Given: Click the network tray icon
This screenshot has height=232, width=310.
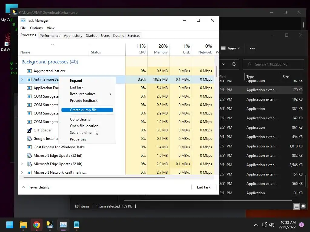Looking at the screenshot, I should click(264, 225).
